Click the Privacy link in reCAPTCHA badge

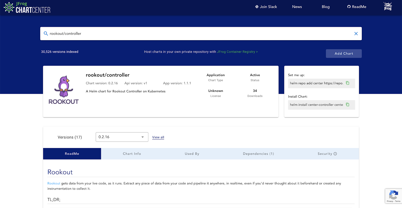390,201
